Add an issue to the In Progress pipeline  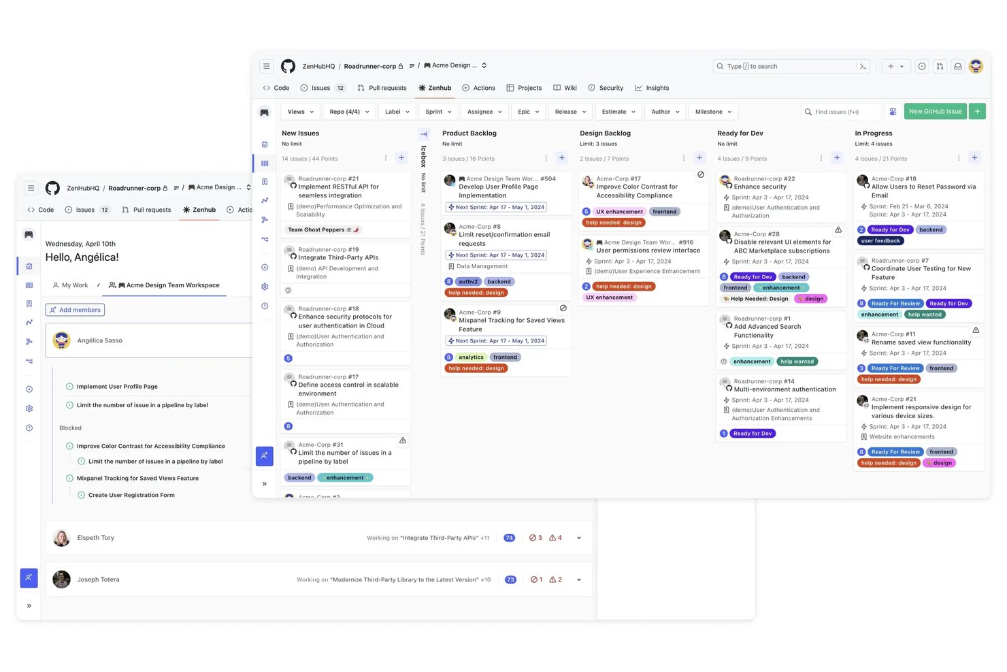(974, 158)
